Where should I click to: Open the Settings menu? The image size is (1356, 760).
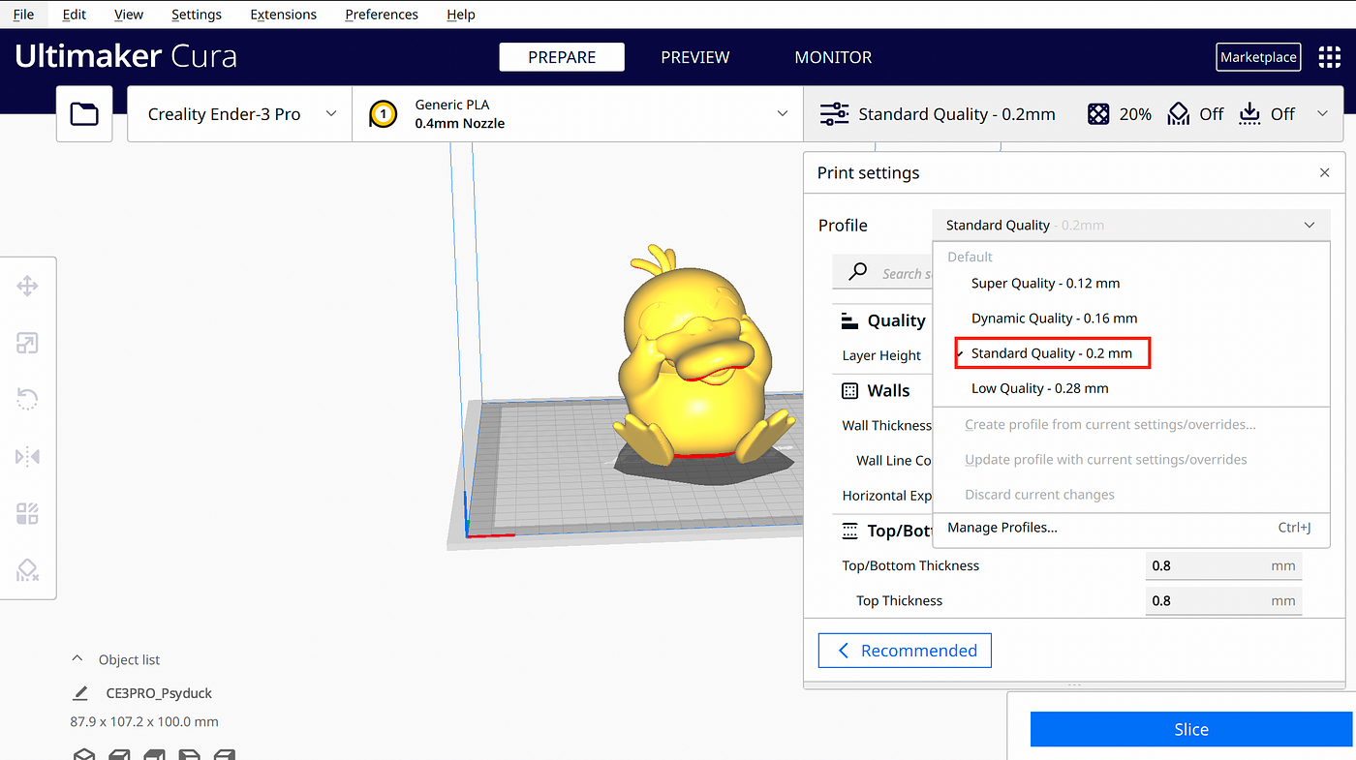(x=197, y=15)
